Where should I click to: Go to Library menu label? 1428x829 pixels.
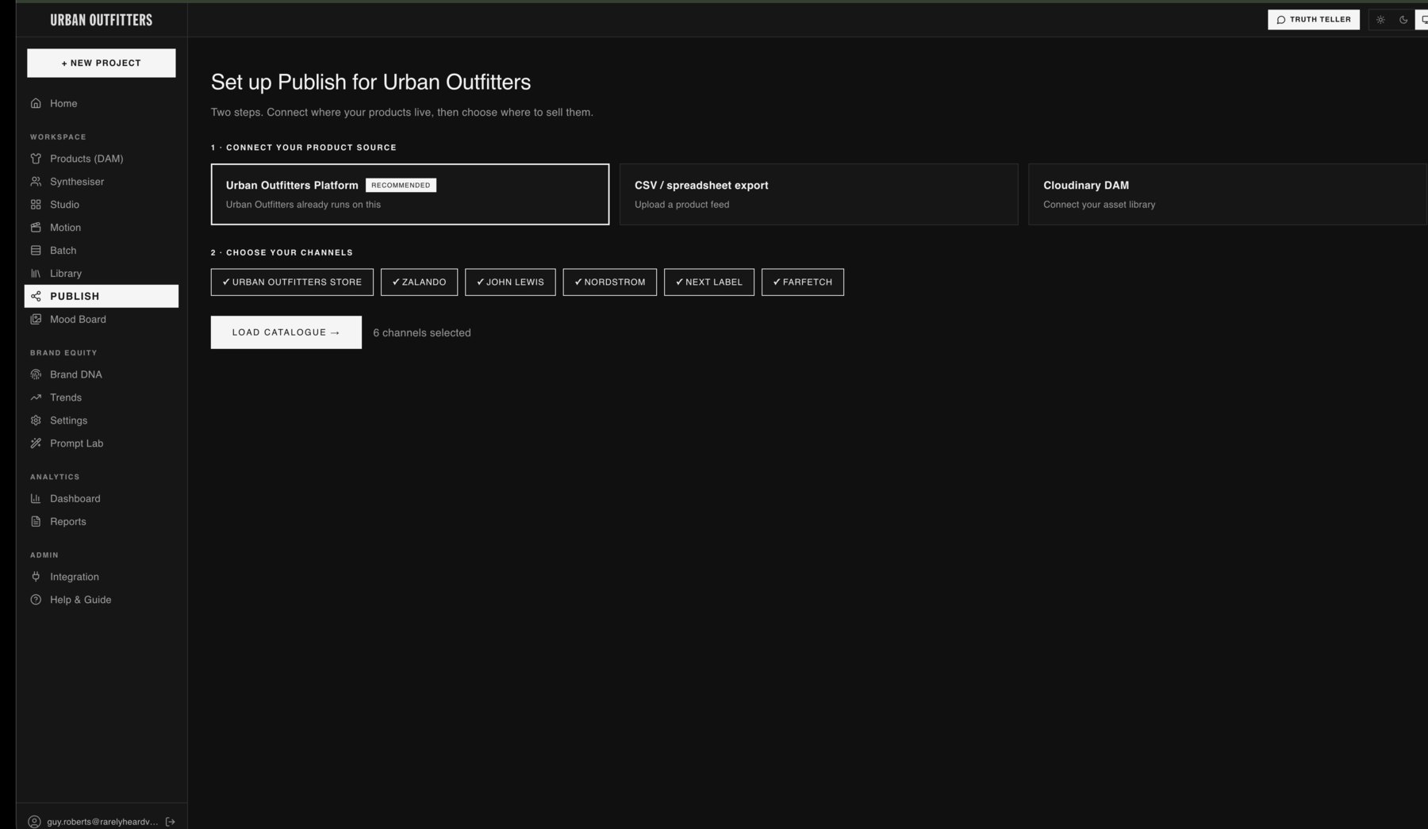point(66,274)
